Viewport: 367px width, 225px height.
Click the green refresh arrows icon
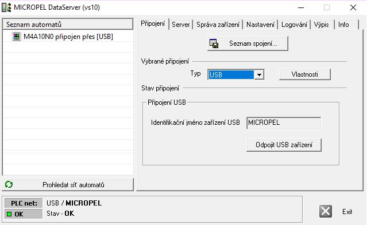[9, 184]
